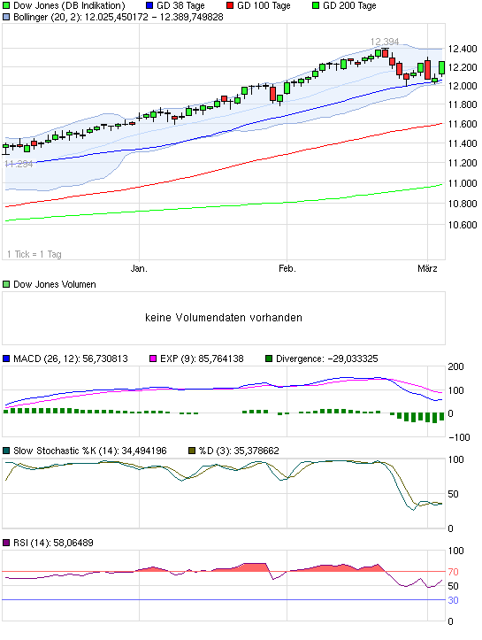Click the 'GD 38 Tage' legend text
Image resolution: width=482 pixels, height=640 pixels.
coord(180,5)
